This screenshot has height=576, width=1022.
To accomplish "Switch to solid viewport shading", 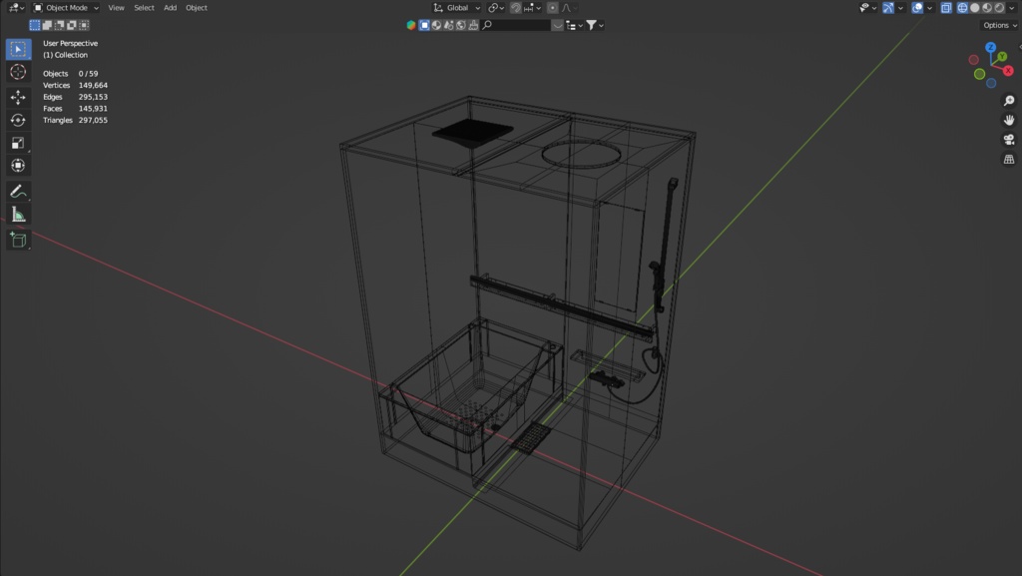I will click(974, 8).
